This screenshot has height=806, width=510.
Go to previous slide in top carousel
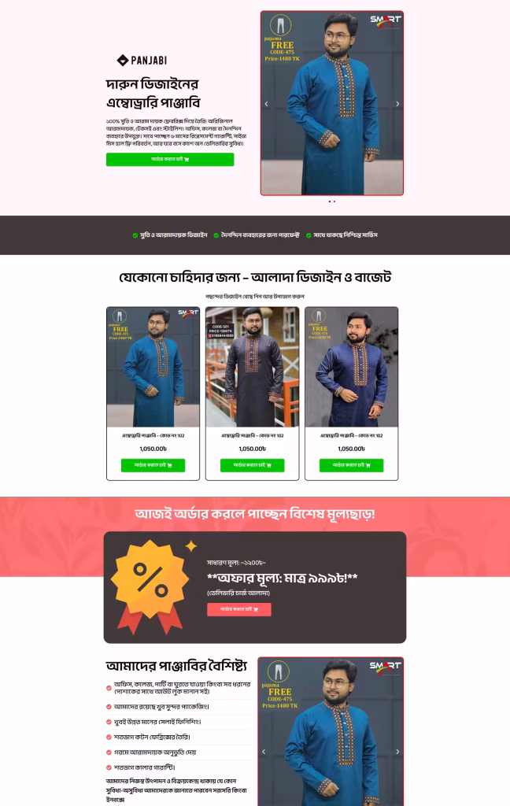(x=266, y=104)
